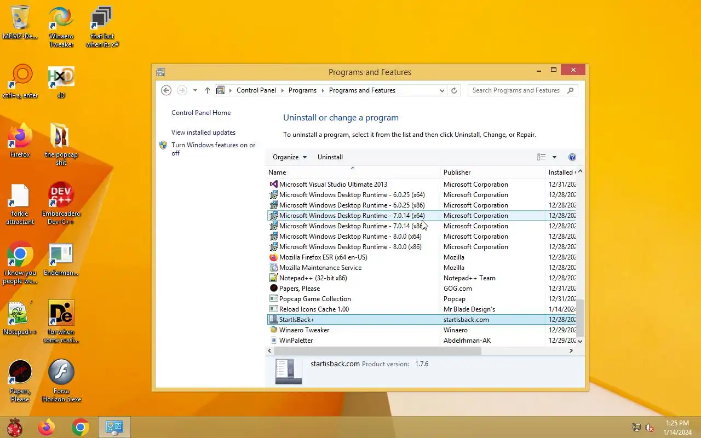Open the Winaero Tweaker desktop shortcut
The width and height of the screenshot is (701, 438).
click(x=61, y=26)
